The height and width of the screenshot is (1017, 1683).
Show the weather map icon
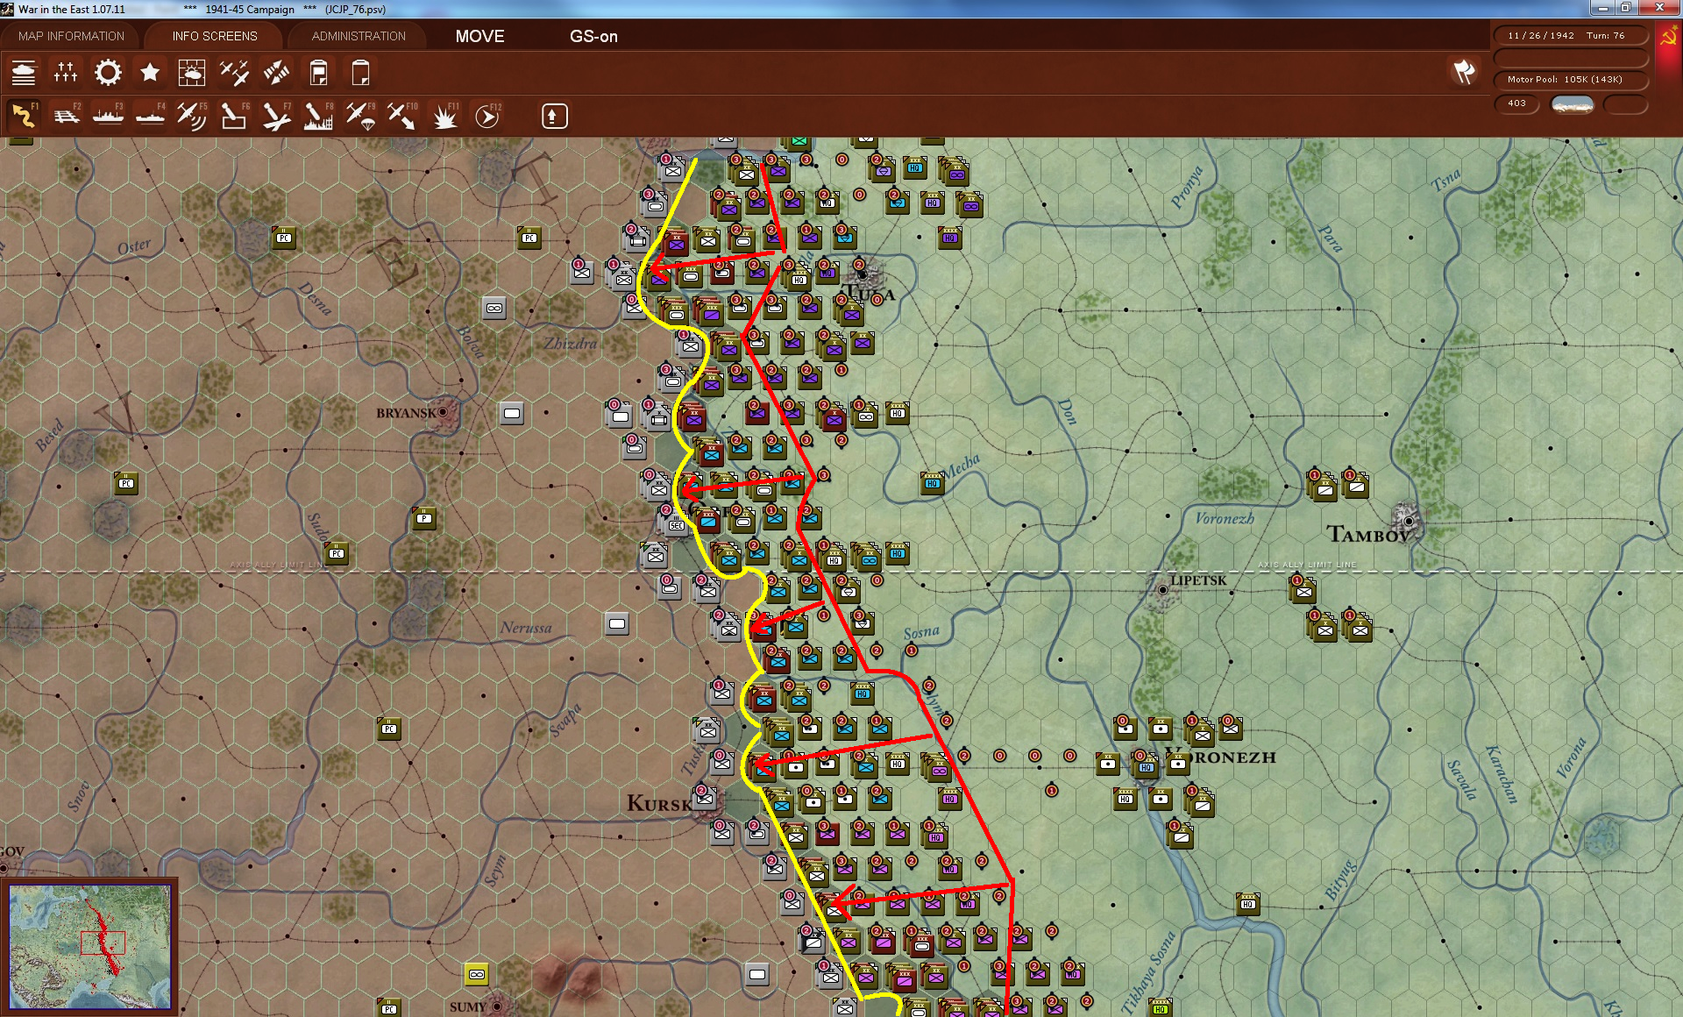pyautogui.click(x=192, y=73)
